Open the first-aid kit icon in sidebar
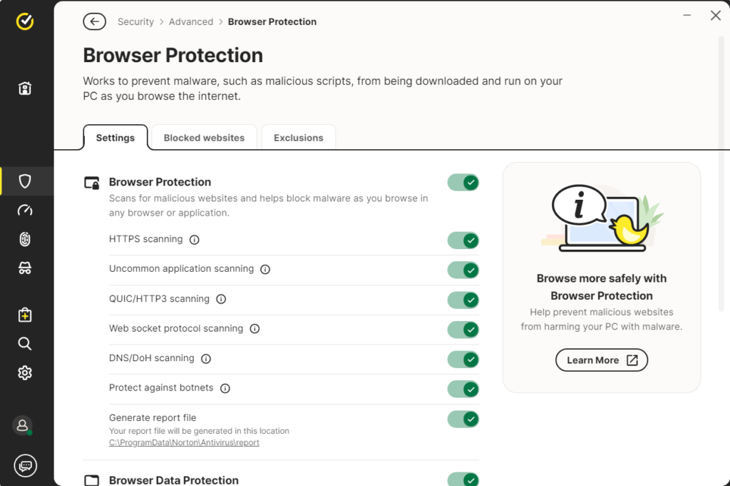730x486 pixels. point(25,315)
